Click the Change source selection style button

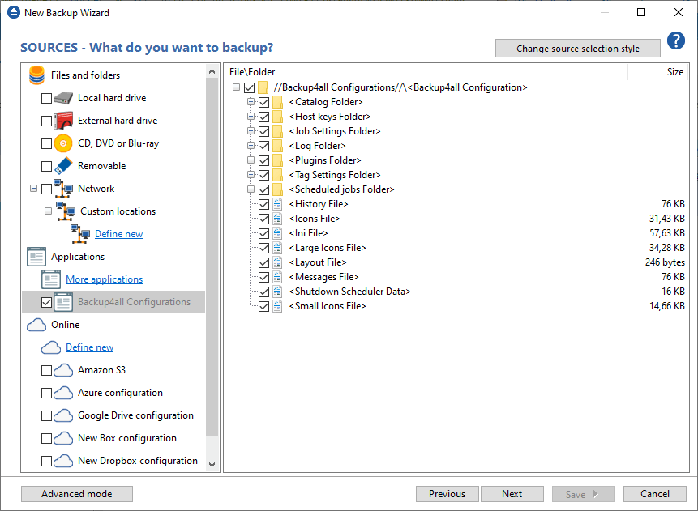tap(578, 49)
